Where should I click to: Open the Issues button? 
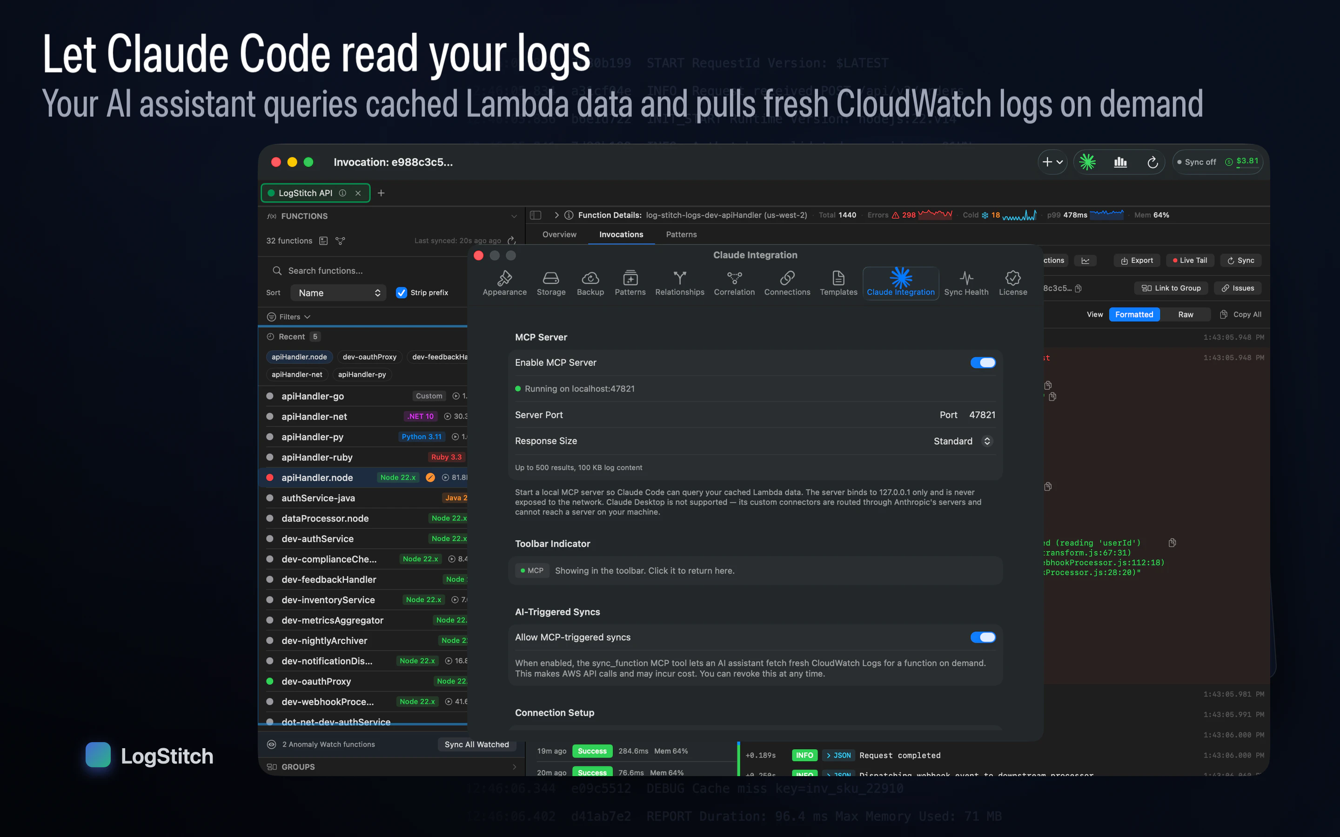click(1238, 288)
